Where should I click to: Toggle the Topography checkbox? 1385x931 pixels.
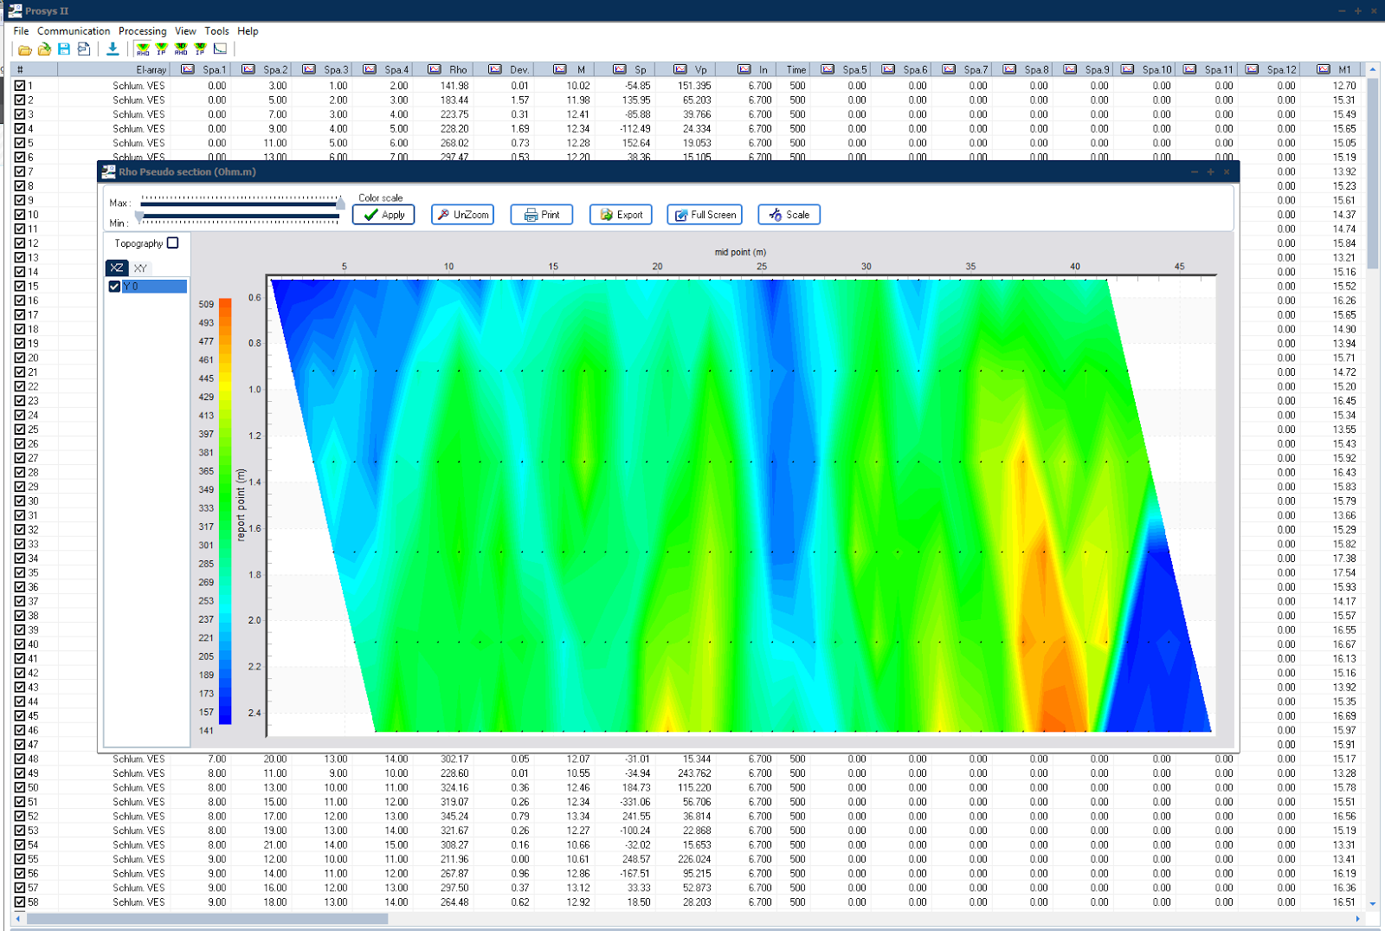tap(173, 243)
